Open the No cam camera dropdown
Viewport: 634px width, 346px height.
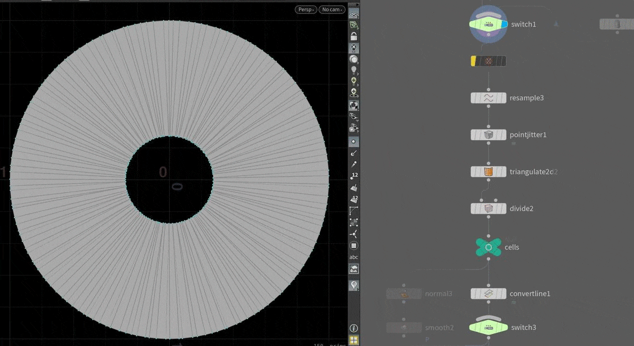tap(331, 9)
